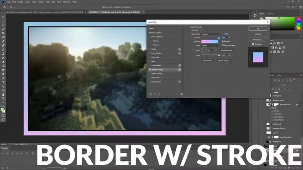The image size is (303, 170).
Task: Select the Eraser tool
Action: pos(3,62)
